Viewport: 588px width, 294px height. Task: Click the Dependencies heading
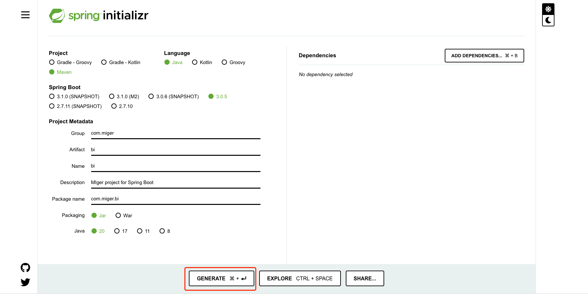pos(317,56)
